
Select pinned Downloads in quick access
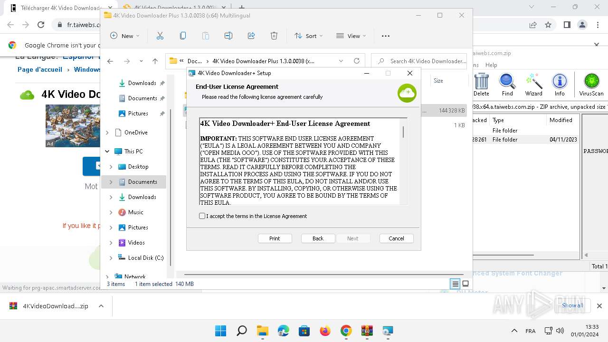(142, 83)
